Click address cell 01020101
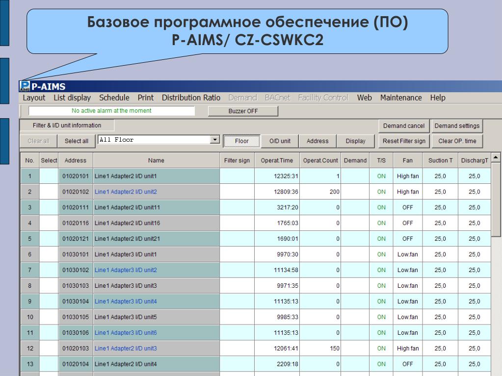Screen dimensions: 502x376 click(x=76, y=176)
